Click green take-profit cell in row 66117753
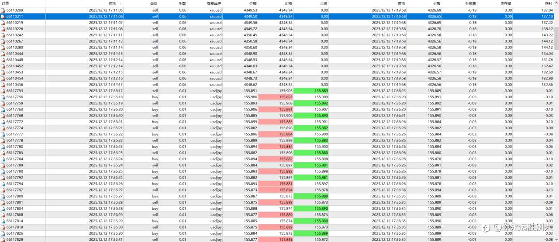This screenshot has height=242, width=559. coord(311,91)
